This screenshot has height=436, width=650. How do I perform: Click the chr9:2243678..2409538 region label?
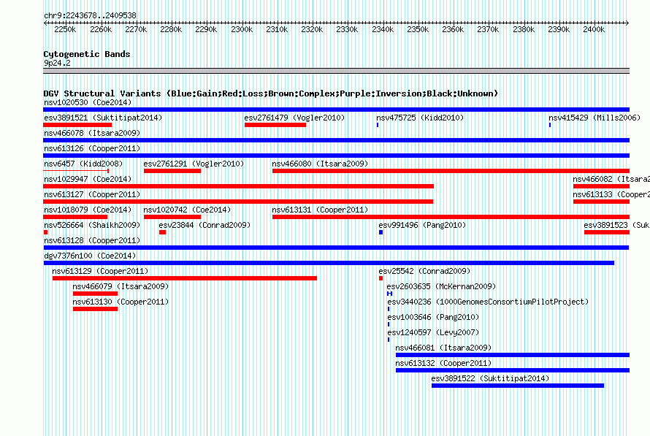point(90,15)
